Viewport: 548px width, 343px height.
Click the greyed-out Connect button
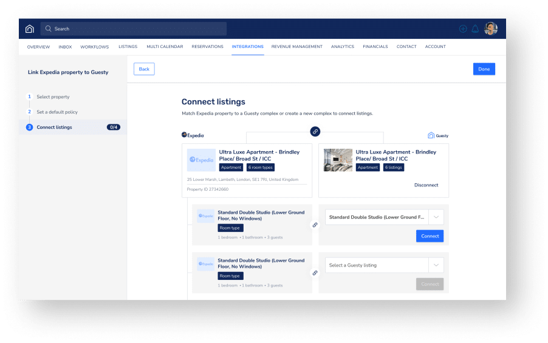click(430, 284)
